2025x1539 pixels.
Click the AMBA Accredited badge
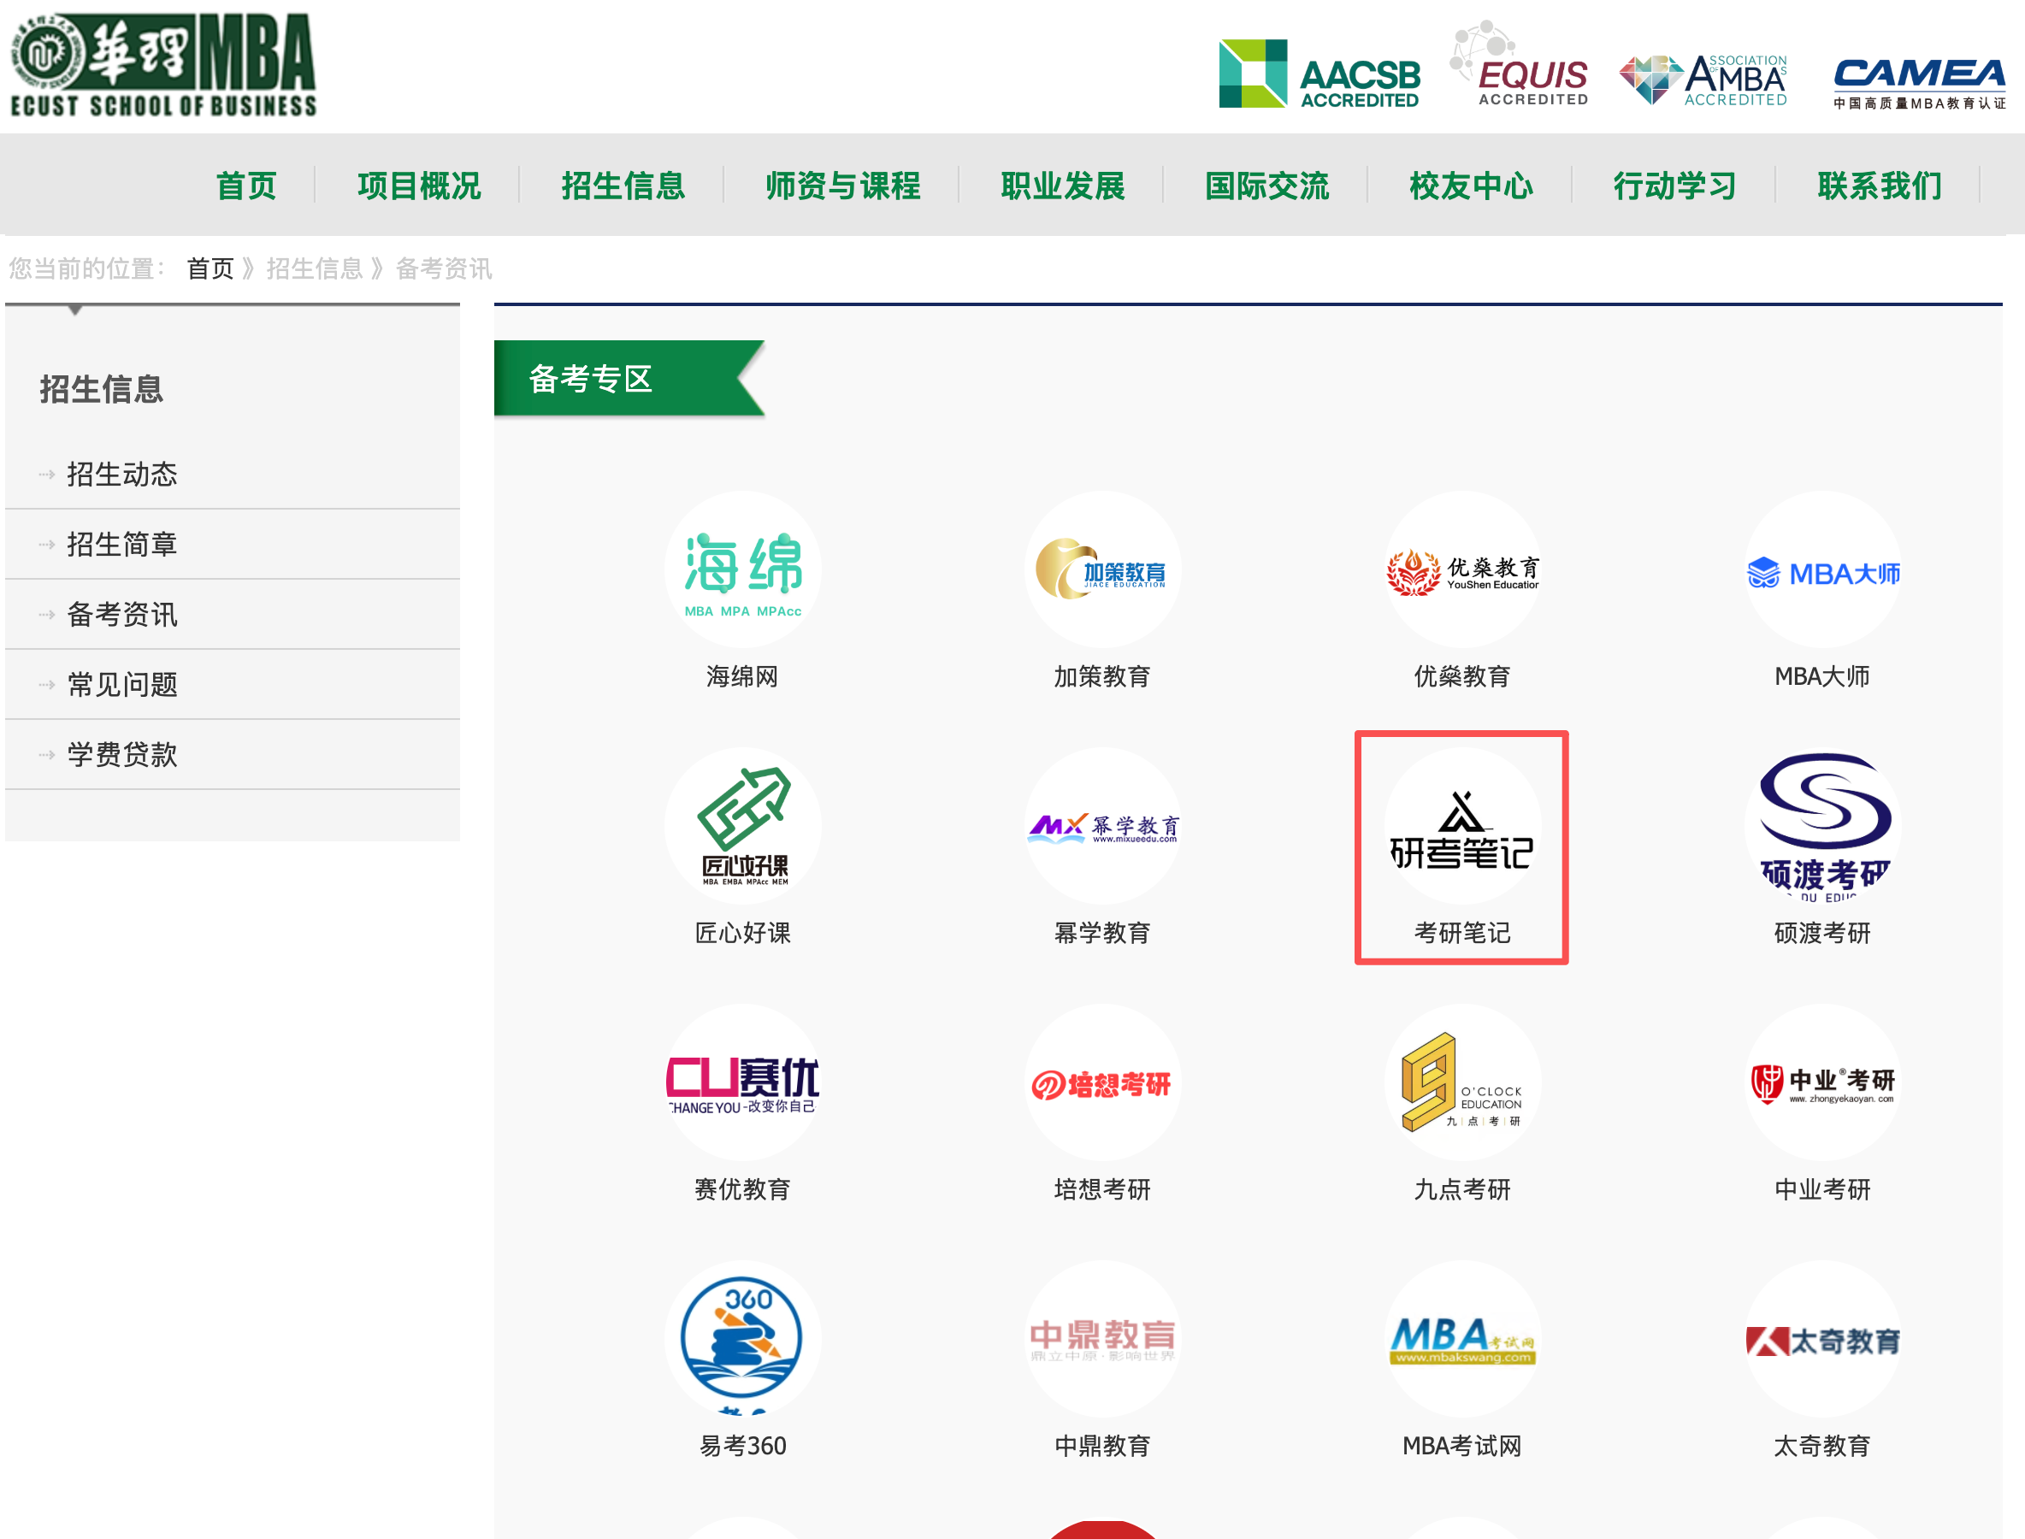(1703, 80)
